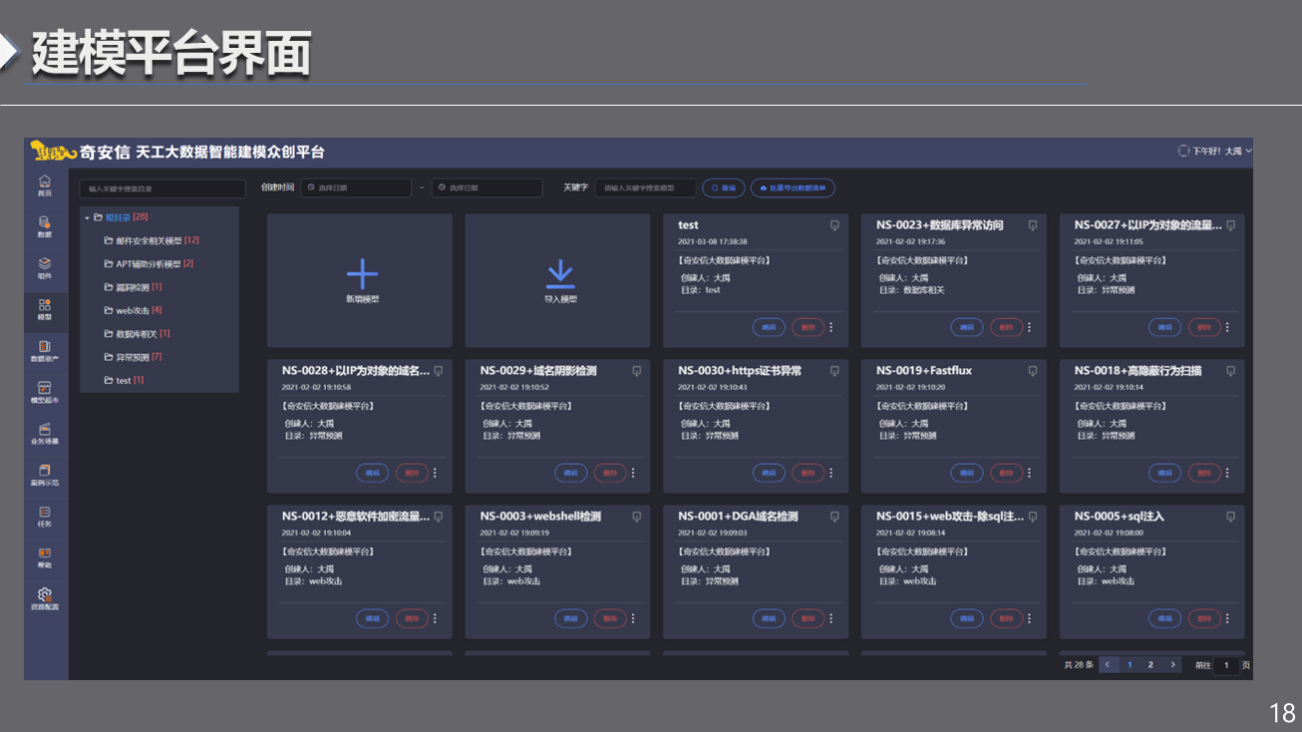Viewport: 1302px width, 732px height.
Task: Click pin icon on NS-0003+webshell检测 card
Action: [636, 517]
